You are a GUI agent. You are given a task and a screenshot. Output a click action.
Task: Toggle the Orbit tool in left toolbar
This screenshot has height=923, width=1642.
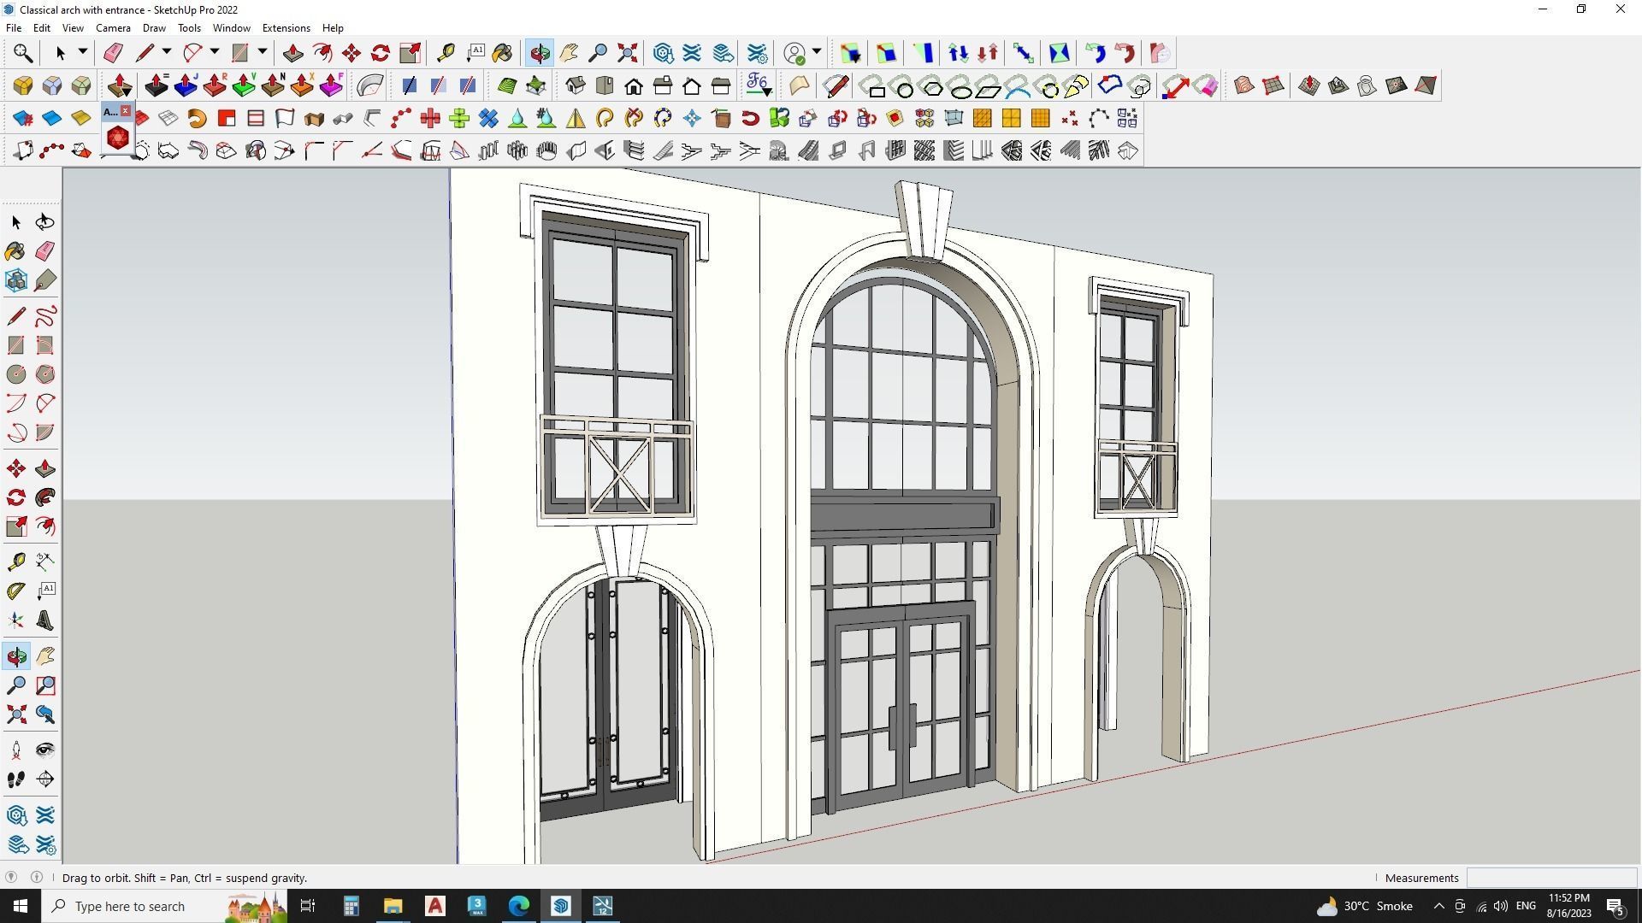[x=16, y=656]
